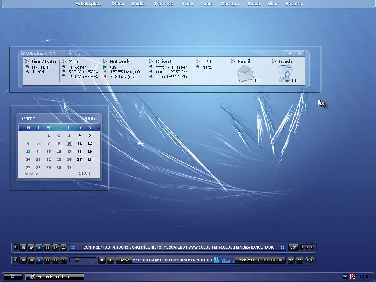The width and height of the screenshot is (376, 282).
Task: Click the LIST button in the player bar
Action: pyautogui.click(x=293, y=247)
